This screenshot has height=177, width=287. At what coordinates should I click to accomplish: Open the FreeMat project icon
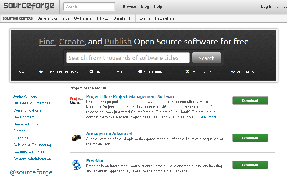tap(76, 165)
